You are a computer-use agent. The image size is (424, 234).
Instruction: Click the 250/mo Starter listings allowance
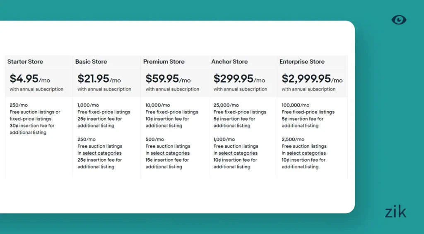point(19,105)
